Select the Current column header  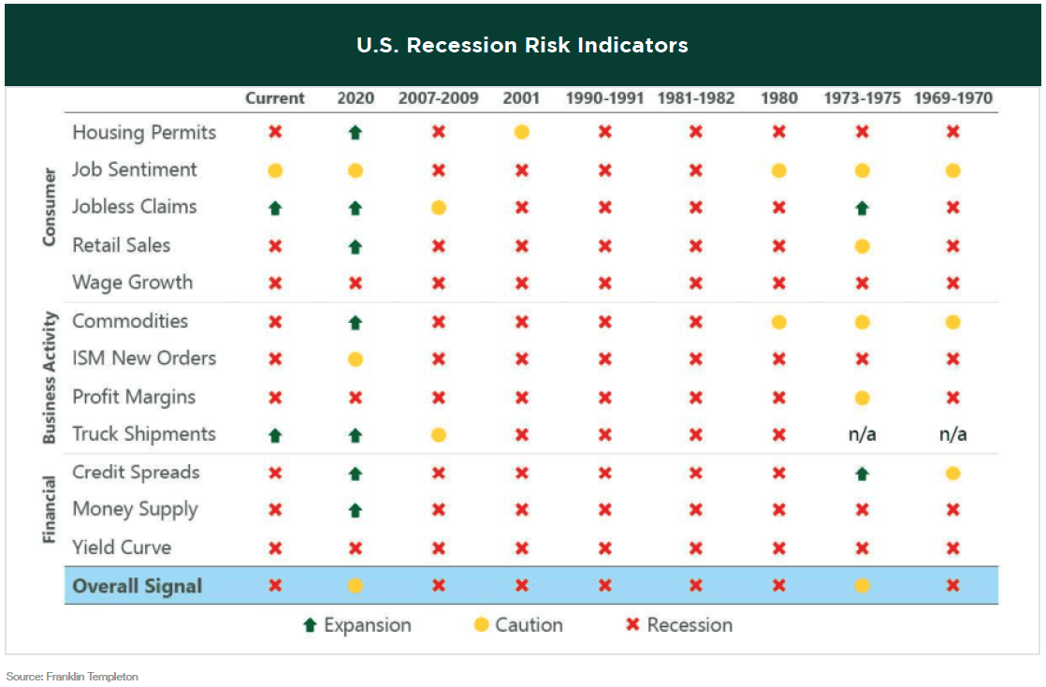pyautogui.click(x=275, y=98)
